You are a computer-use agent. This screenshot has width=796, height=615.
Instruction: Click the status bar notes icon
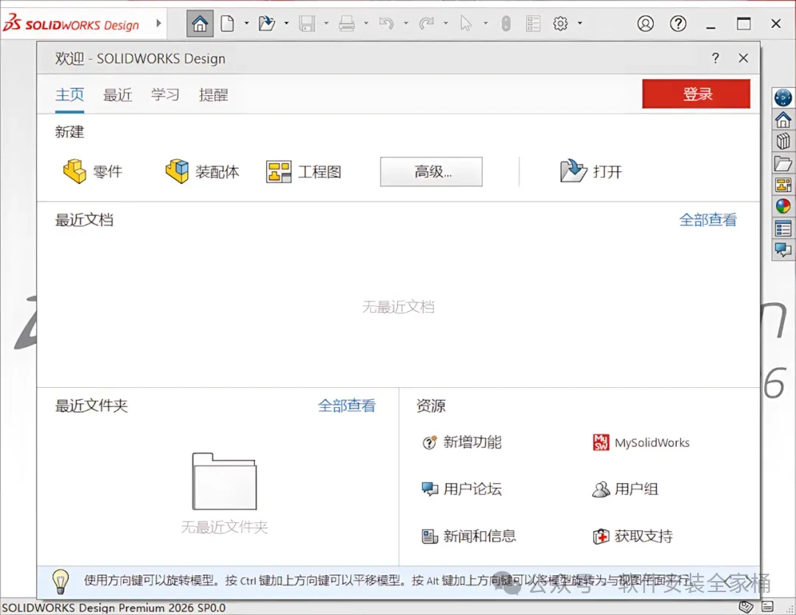pos(767,606)
